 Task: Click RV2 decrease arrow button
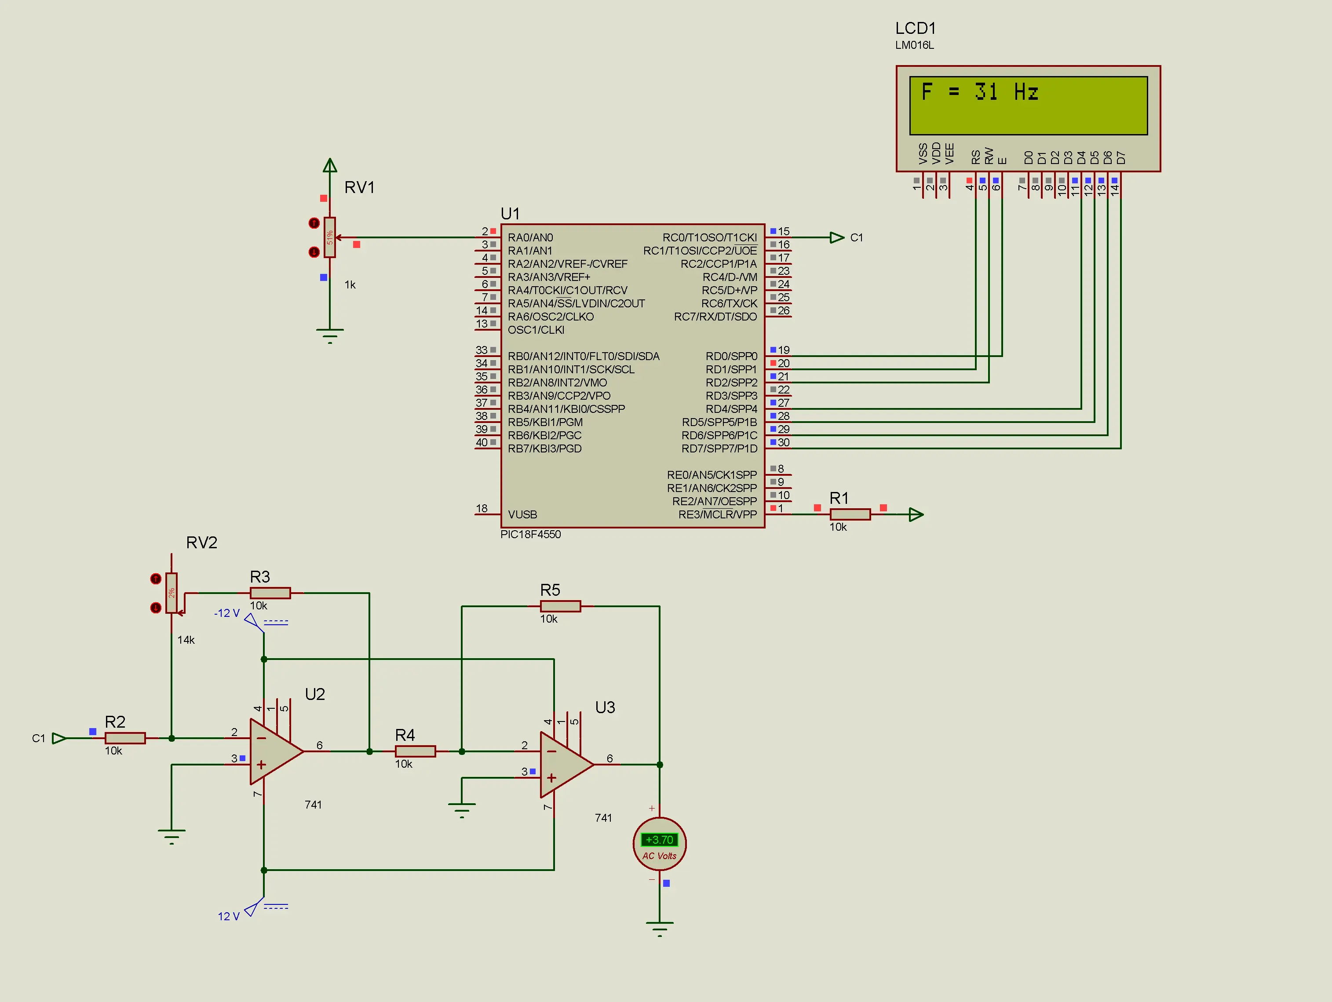click(155, 608)
